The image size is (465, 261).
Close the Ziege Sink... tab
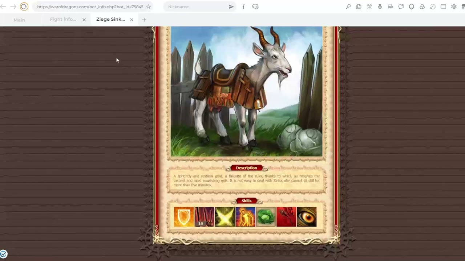coord(132,20)
